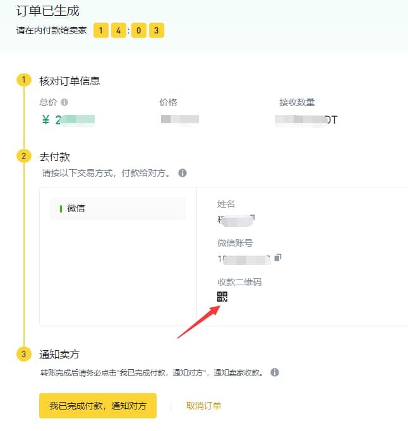
Task: Click info icon after payment method instructions
Action: (x=183, y=172)
